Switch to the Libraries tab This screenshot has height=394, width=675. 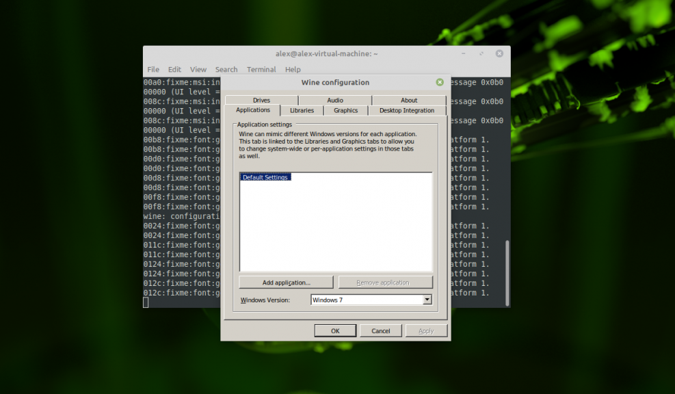[302, 110]
